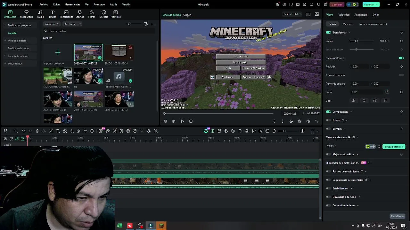Open the Importar dropdown
The height and width of the screenshot is (230, 410).
[x=52, y=24]
